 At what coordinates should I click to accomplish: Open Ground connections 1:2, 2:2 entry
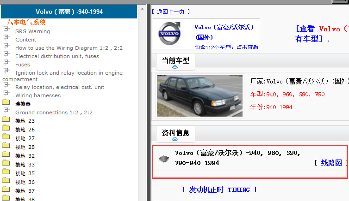pyautogui.click(x=54, y=112)
